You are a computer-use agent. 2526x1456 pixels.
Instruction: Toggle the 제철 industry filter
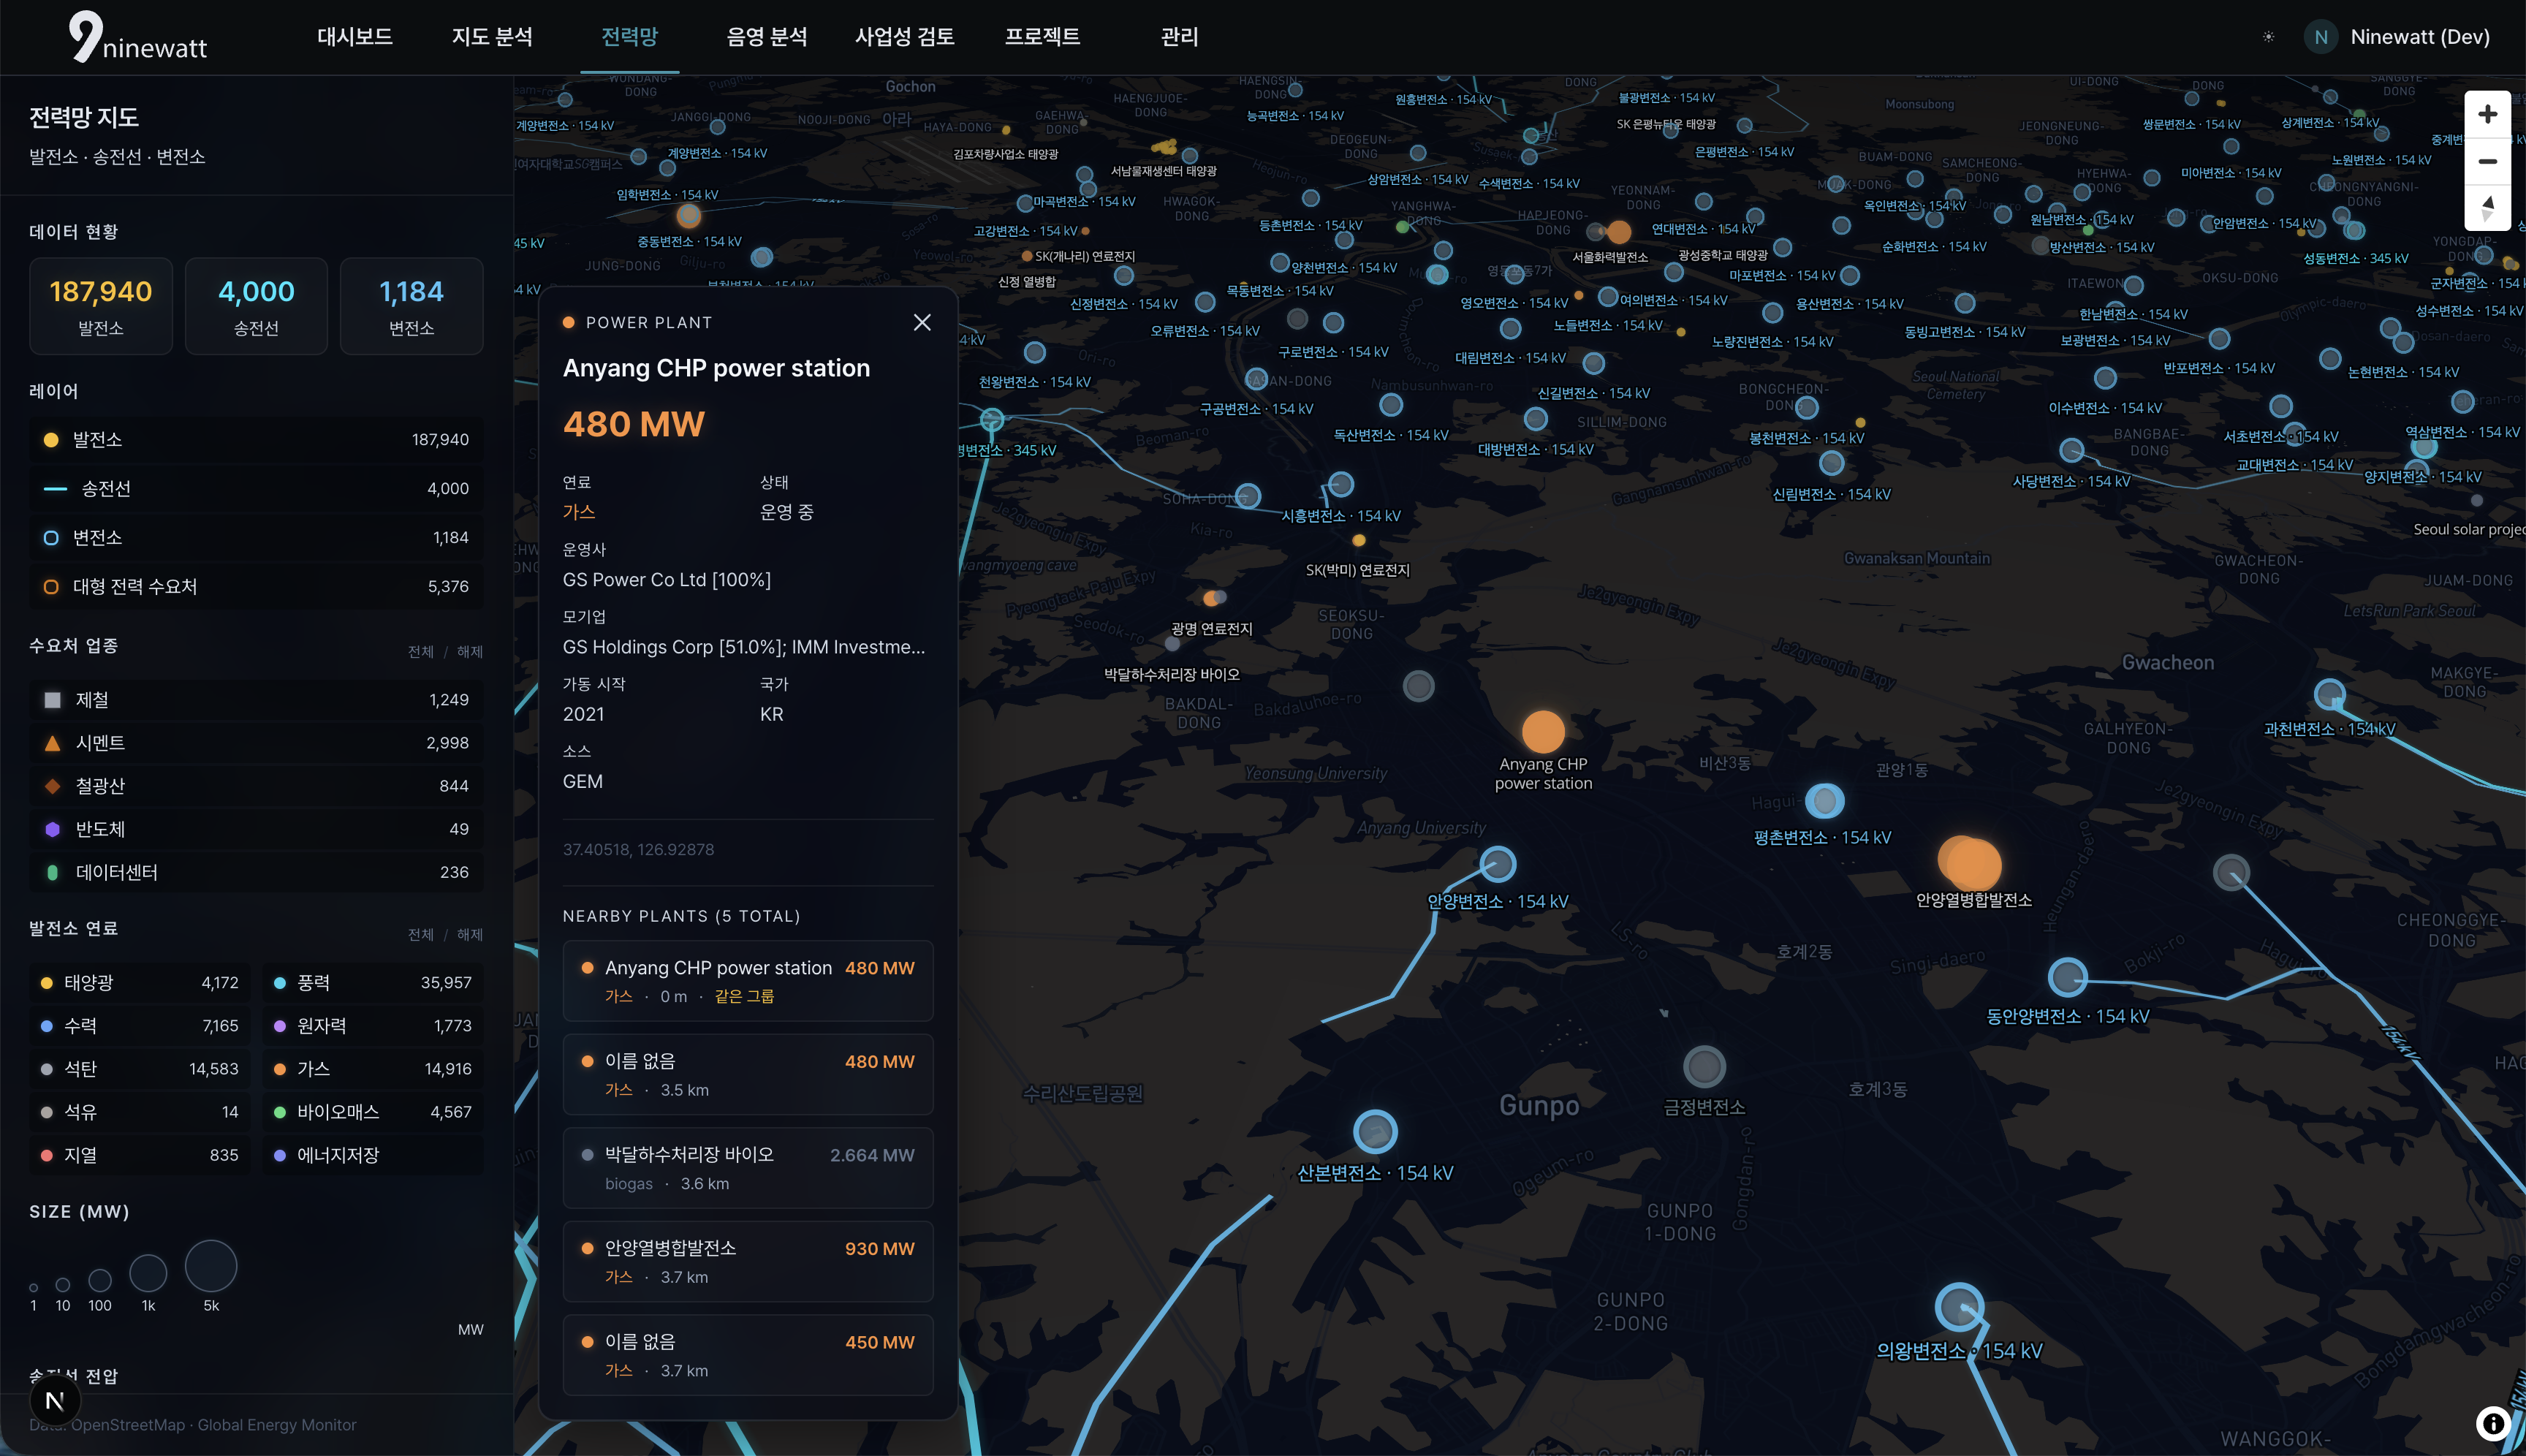(256, 700)
